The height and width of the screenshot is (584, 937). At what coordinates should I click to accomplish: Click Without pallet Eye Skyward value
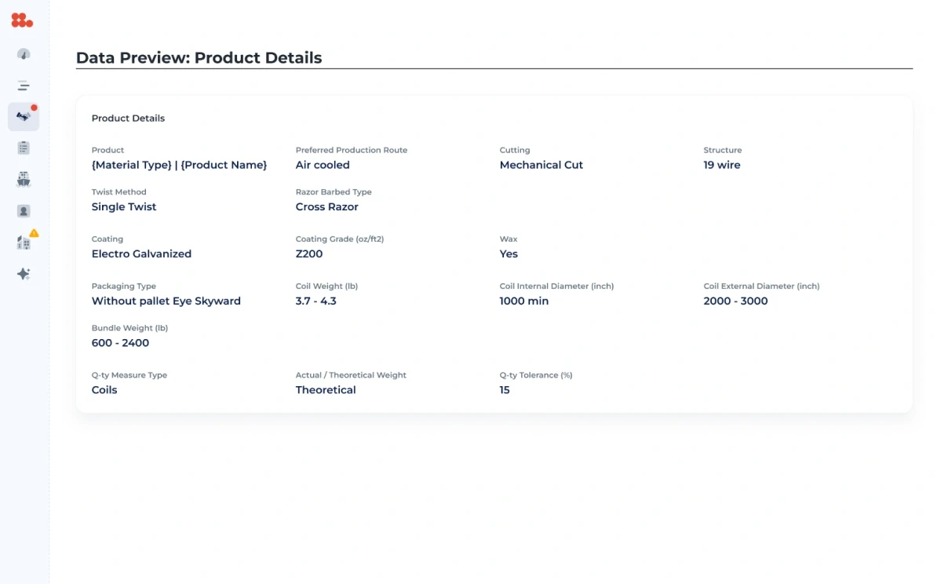tap(166, 301)
